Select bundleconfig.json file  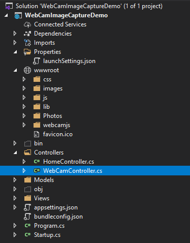(x=58, y=217)
